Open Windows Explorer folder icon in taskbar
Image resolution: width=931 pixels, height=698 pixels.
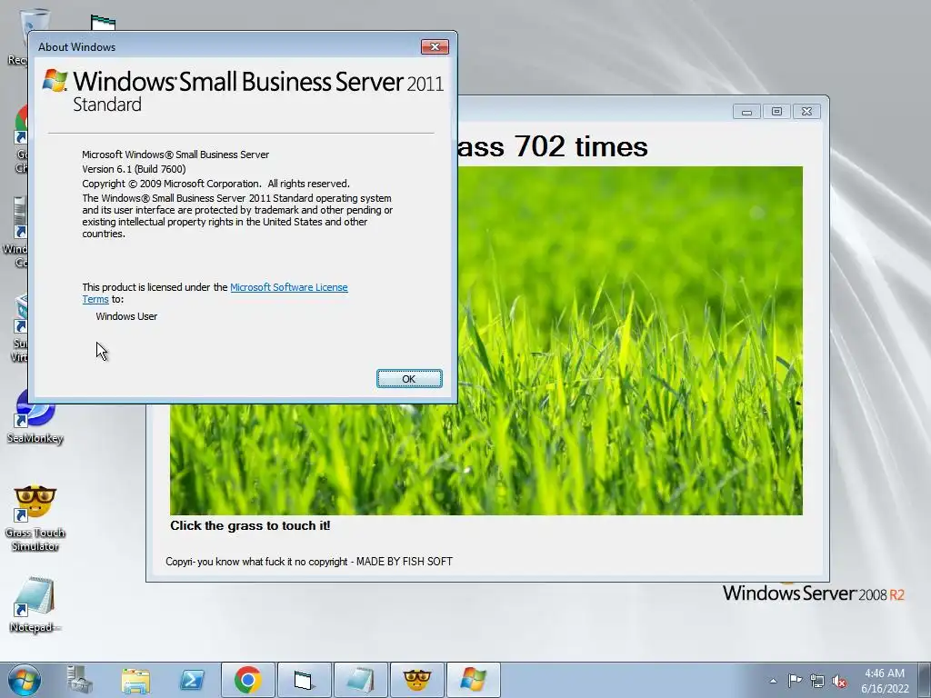coord(135,680)
